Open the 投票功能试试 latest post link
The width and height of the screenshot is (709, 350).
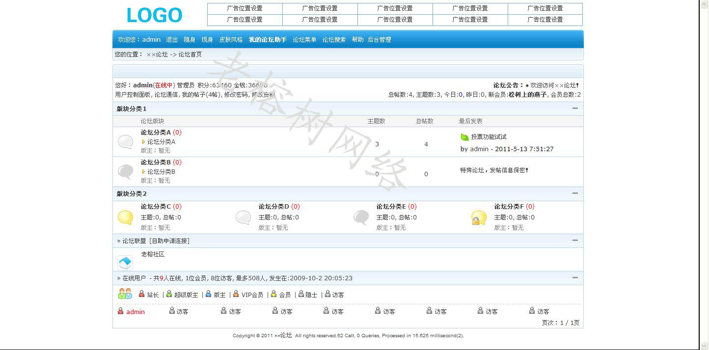click(489, 137)
